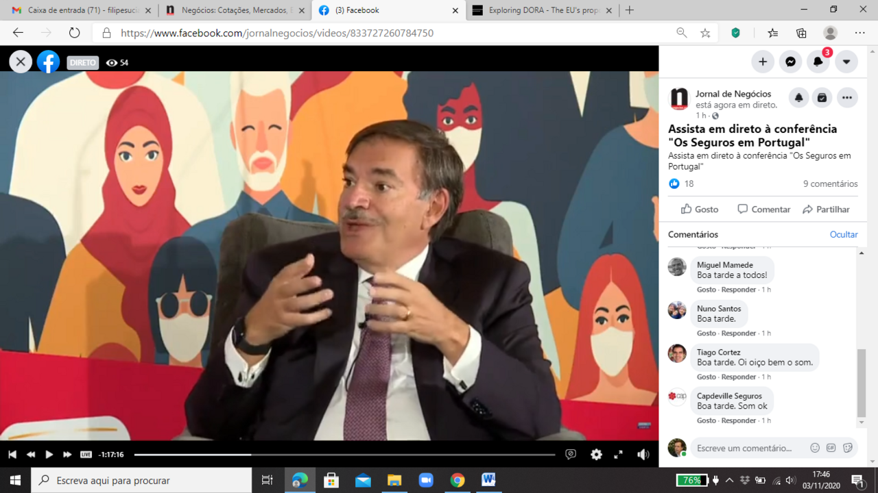Open browser profile avatar
This screenshot has width=878, height=493.
pyautogui.click(x=830, y=33)
